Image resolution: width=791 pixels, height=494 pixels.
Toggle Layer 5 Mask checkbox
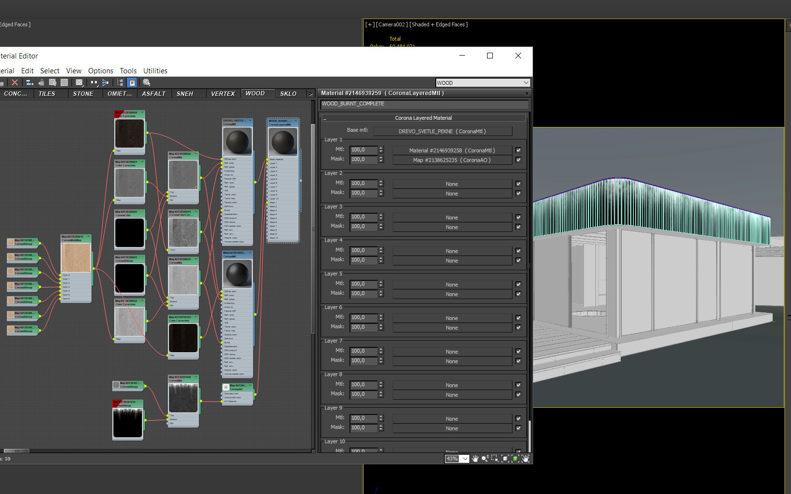coord(518,294)
